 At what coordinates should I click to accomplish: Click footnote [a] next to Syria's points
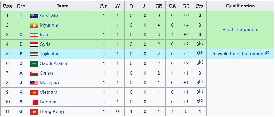pos(201,43)
